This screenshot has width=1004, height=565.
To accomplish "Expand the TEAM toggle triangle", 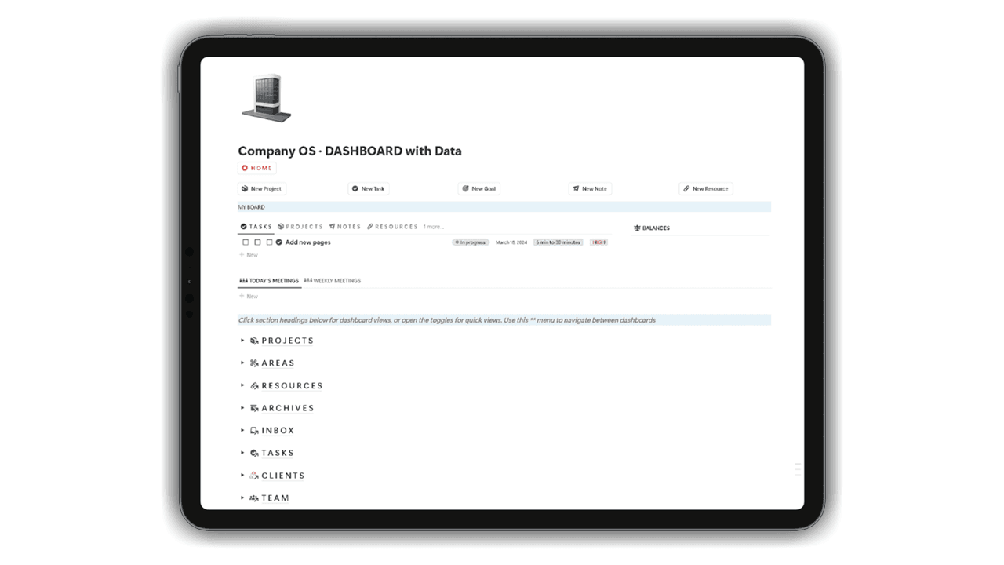I will (242, 498).
